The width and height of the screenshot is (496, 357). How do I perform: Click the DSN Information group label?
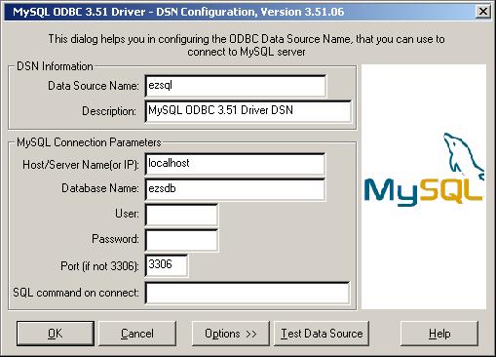click(x=55, y=66)
